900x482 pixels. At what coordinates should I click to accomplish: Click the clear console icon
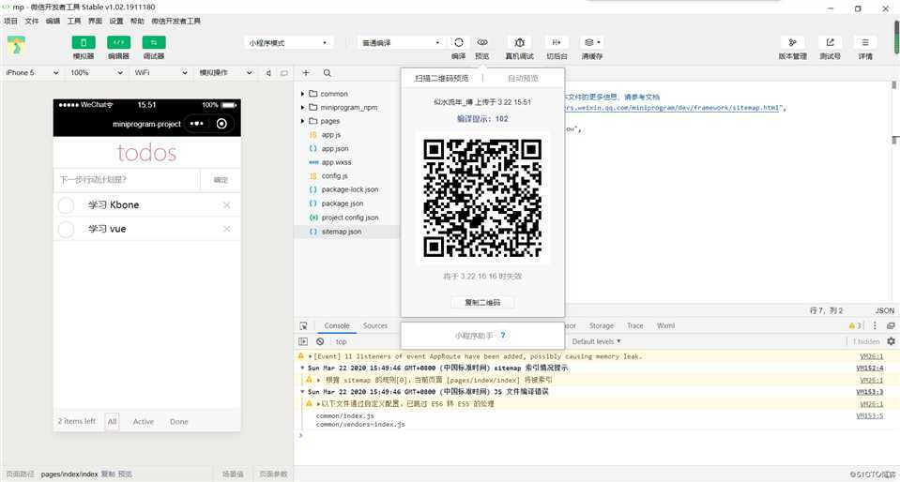click(320, 341)
